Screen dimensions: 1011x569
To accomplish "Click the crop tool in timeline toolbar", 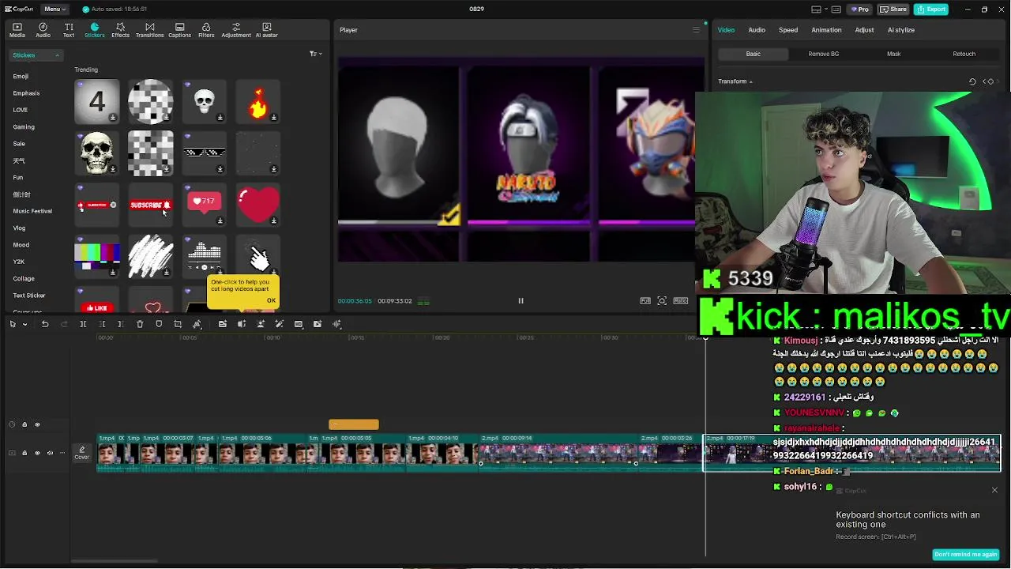I will pyautogui.click(x=178, y=324).
